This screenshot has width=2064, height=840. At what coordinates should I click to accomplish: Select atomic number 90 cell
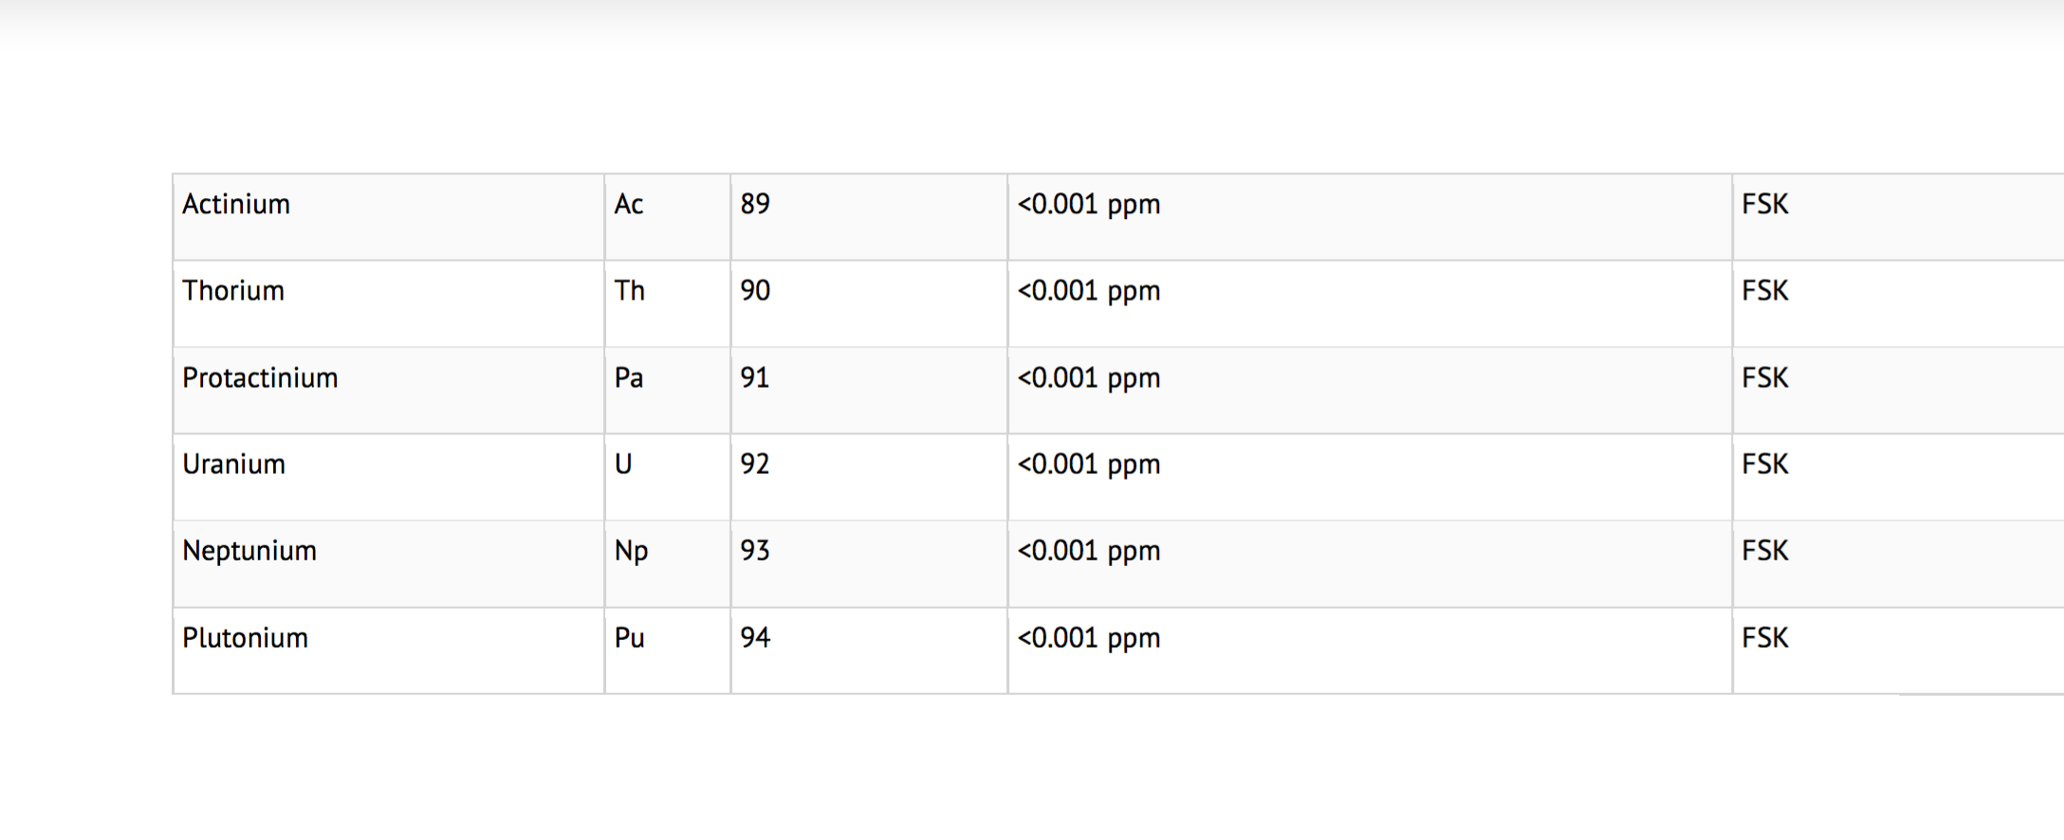(755, 291)
